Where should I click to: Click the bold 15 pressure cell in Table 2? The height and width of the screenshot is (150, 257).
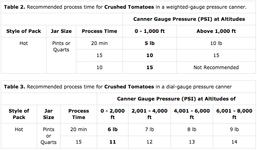coord(150,68)
